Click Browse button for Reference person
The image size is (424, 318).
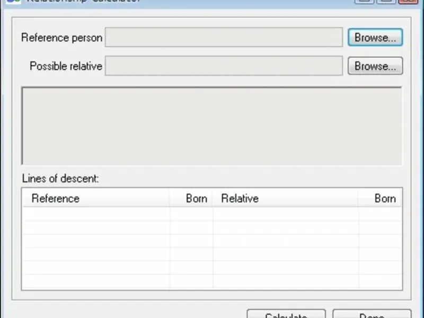point(375,37)
